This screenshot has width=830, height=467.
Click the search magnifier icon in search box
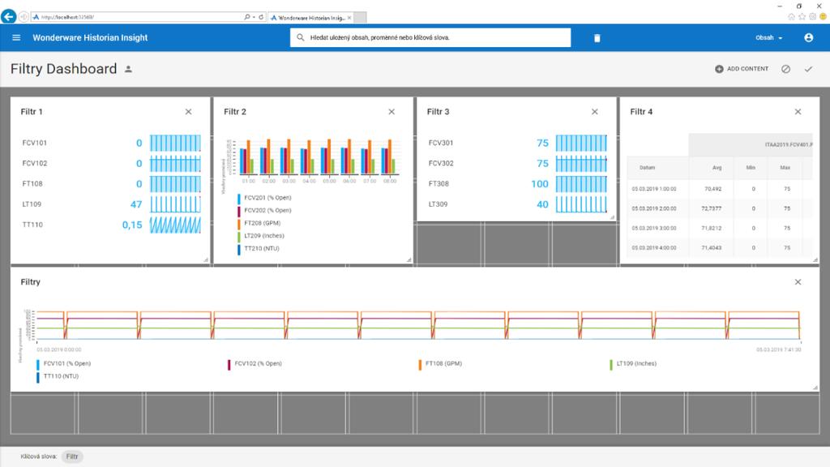300,37
